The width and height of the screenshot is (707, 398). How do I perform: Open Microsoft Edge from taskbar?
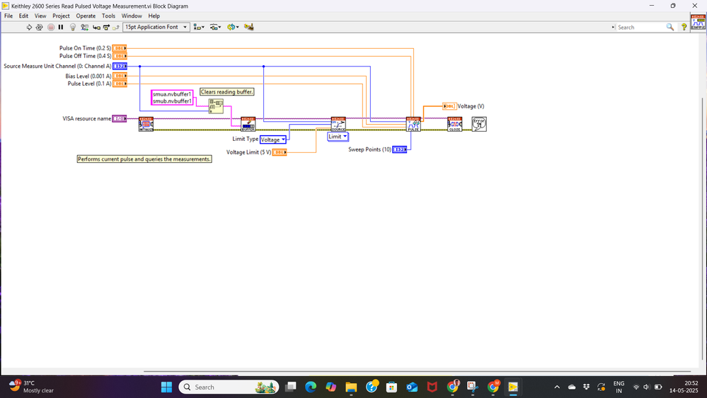[x=311, y=387]
